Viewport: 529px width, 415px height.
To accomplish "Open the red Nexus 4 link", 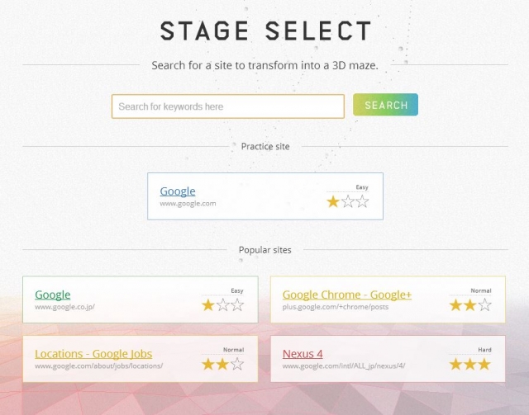I will (x=303, y=354).
